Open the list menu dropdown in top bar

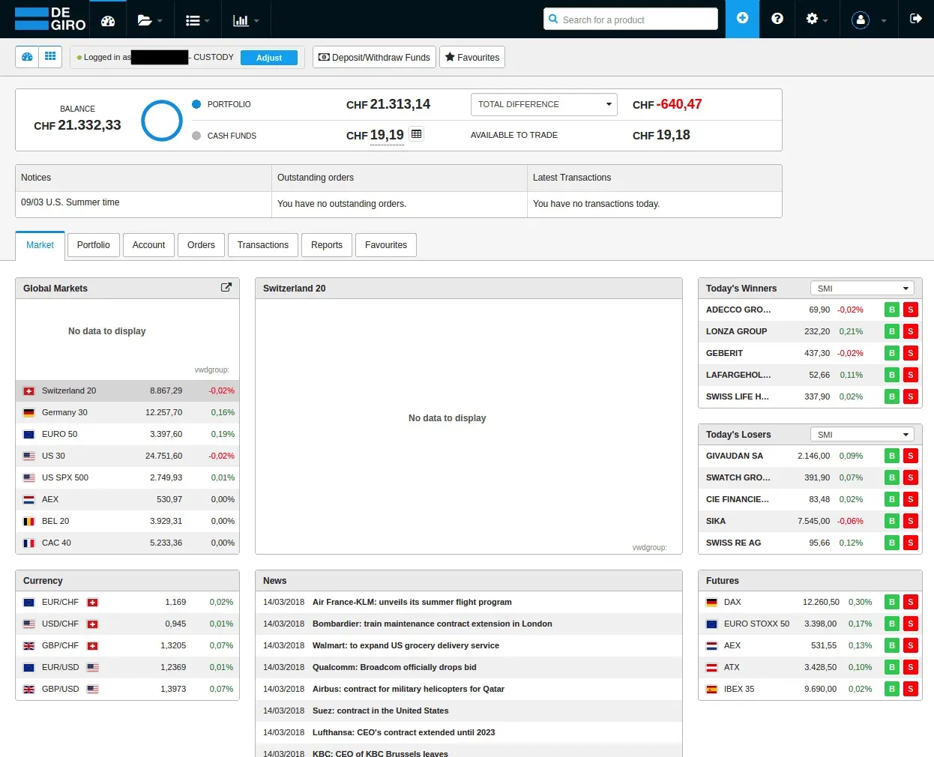pyautogui.click(x=198, y=20)
